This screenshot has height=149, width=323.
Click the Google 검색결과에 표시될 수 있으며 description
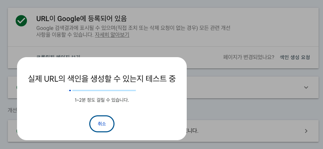pos(133,28)
